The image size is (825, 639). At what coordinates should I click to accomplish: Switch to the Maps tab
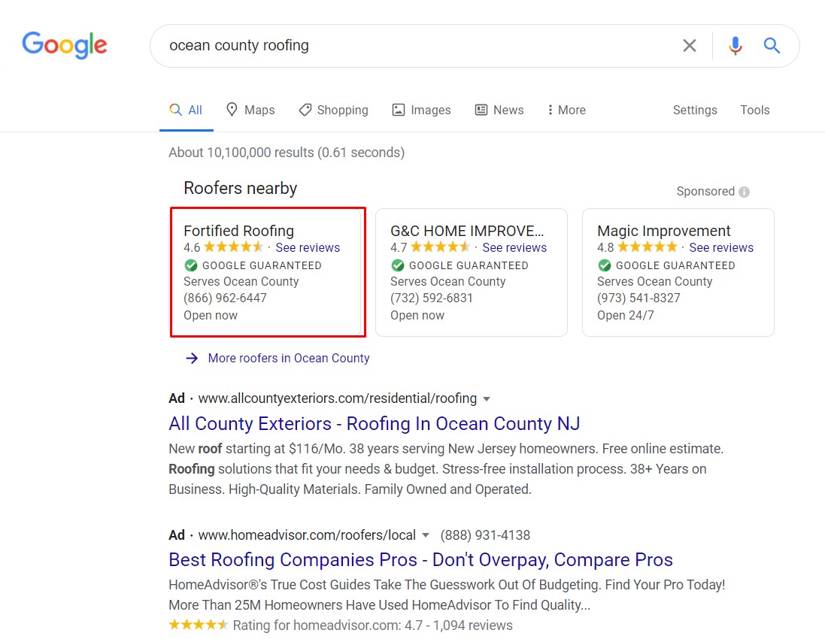(x=250, y=110)
